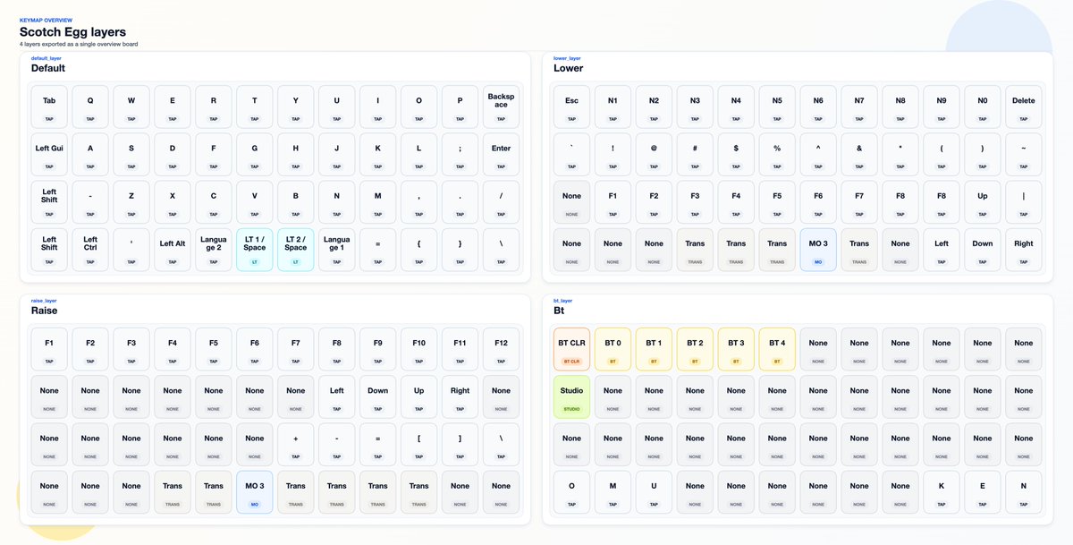
Task: Click the MO 3 key in the Raise layer
Action: point(254,491)
